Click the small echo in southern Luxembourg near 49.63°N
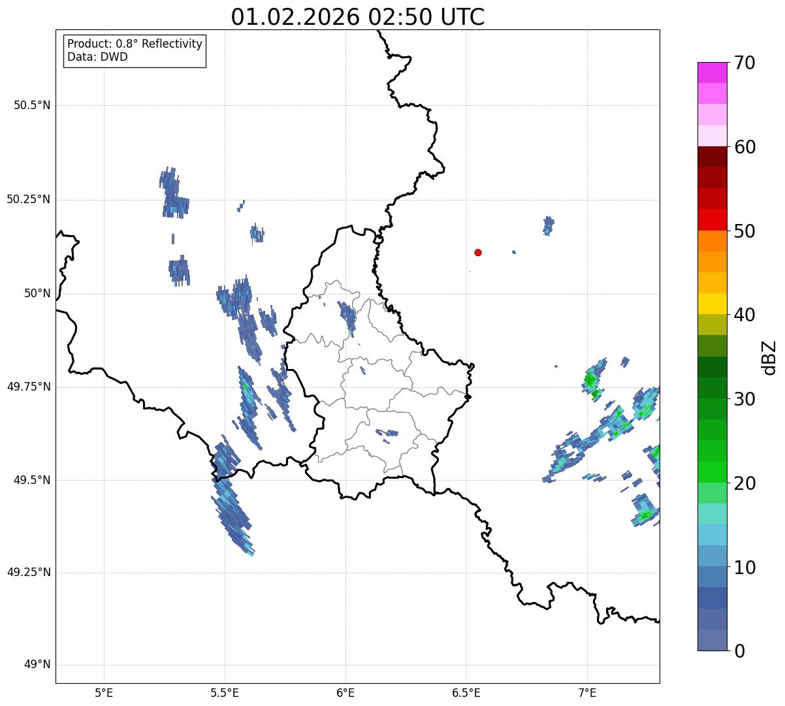The height and width of the screenshot is (706, 785). click(x=388, y=432)
